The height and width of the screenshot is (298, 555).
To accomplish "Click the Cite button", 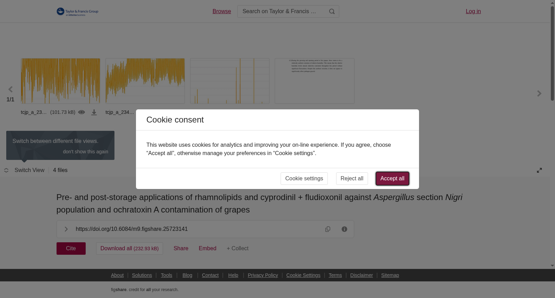I will click(x=71, y=249).
